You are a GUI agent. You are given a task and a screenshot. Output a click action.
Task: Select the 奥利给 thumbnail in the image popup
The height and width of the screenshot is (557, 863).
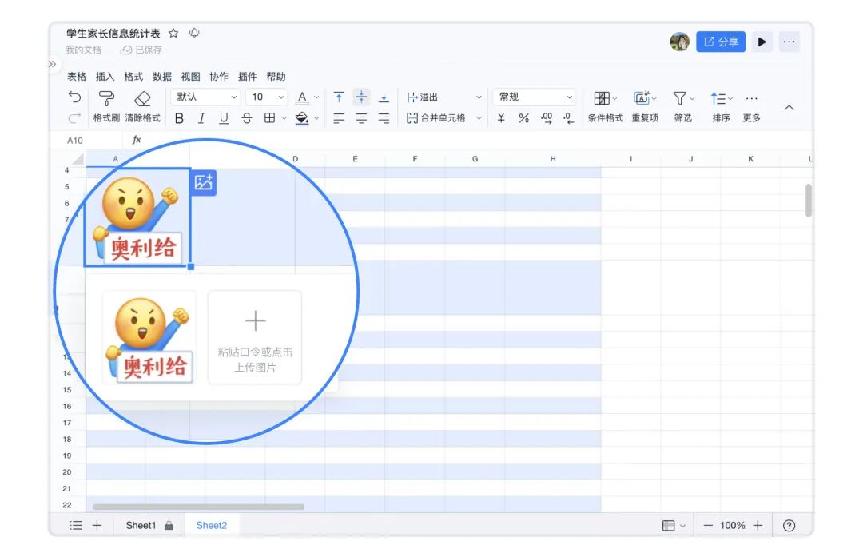tap(149, 337)
